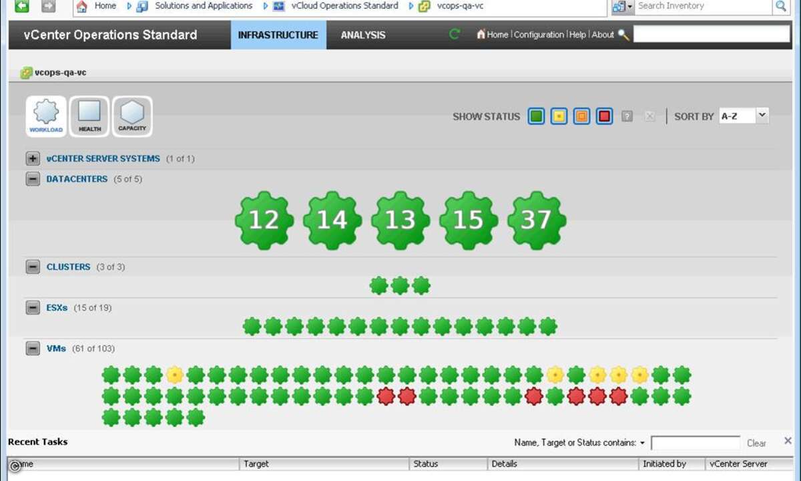
Task: Expand vCenter Server Systems section
Action: point(33,158)
